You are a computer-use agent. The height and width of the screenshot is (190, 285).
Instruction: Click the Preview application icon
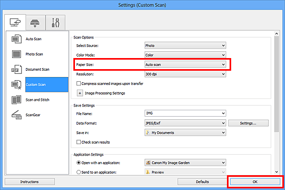tap(148, 172)
